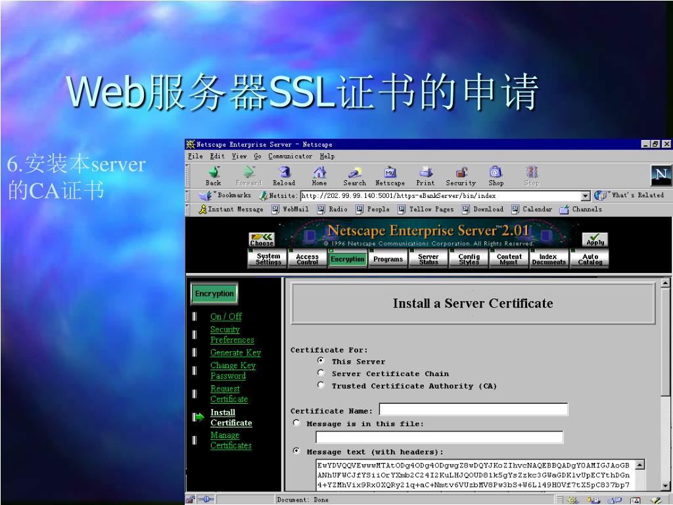Go Back in Netscape toolbar
Image resolution: width=673 pixels, height=505 pixels.
click(x=214, y=176)
